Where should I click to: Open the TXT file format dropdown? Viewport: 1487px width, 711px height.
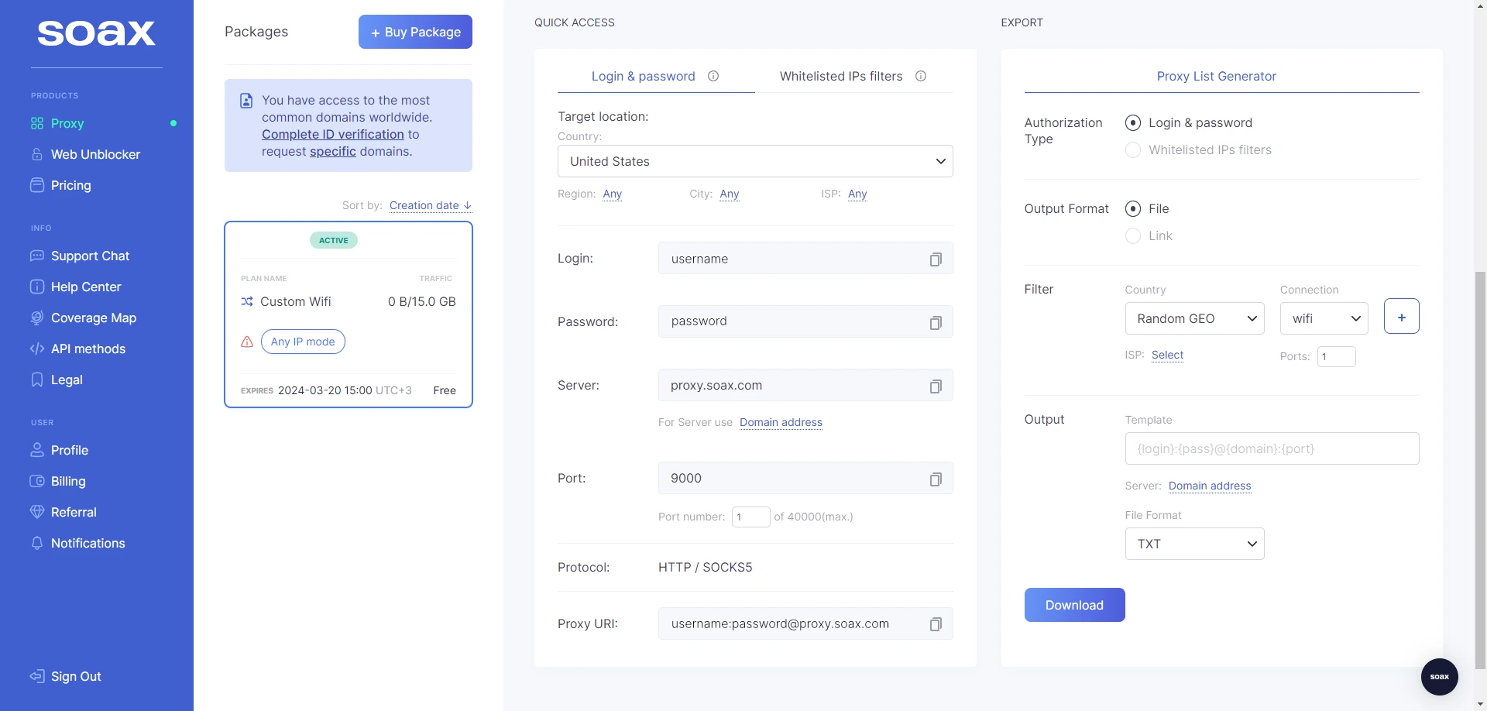point(1193,544)
